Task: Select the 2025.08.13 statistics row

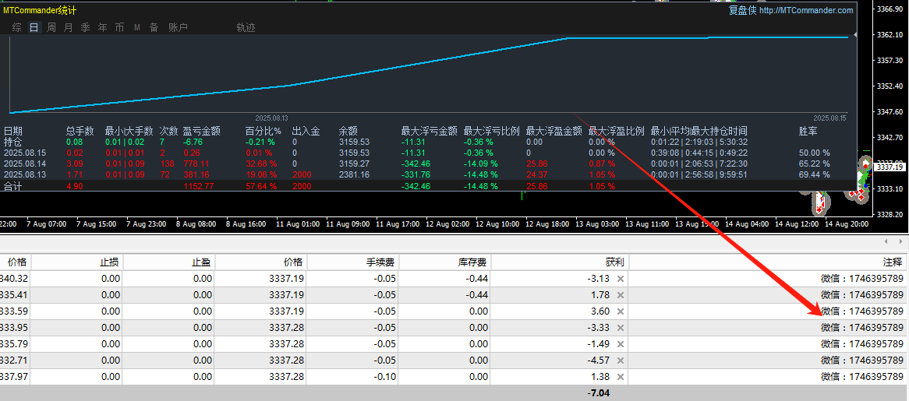Action: (428, 174)
